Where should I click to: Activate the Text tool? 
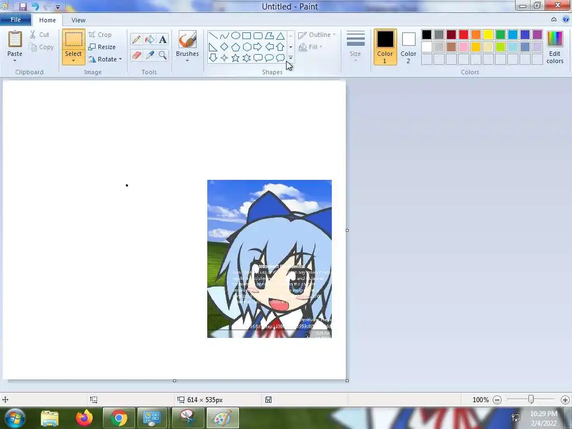[x=163, y=40]
